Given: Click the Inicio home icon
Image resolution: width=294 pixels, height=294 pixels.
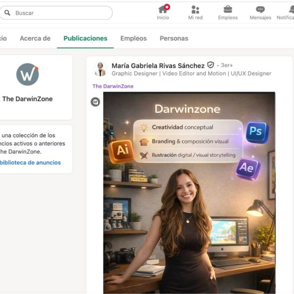Looking at the screenshot, I should (163, 9).
